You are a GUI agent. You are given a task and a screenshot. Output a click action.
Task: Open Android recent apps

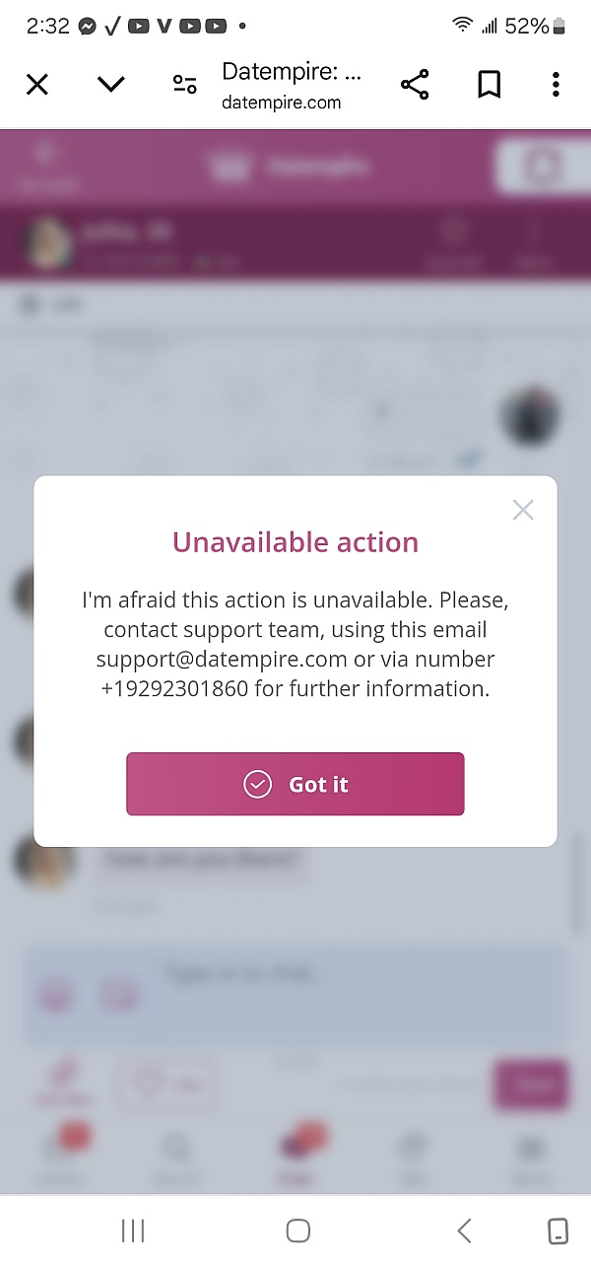[x=133, y=1230]
